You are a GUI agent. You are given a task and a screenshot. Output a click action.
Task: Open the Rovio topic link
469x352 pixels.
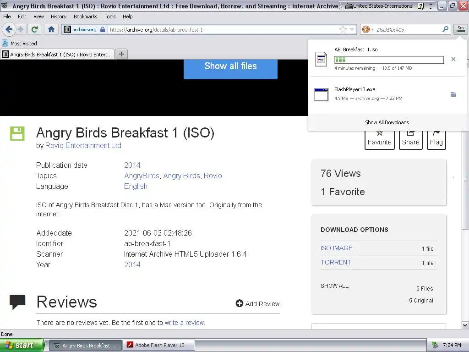click(x=213, y=176)
